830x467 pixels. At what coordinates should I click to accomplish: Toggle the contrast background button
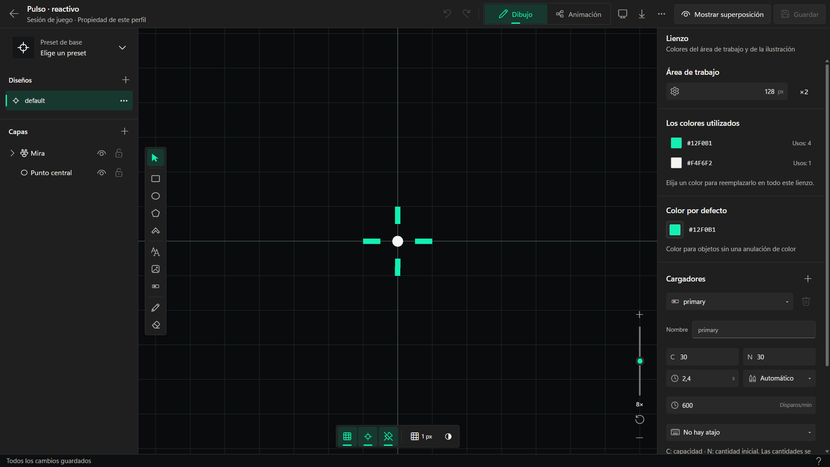(x=448, y=436)
